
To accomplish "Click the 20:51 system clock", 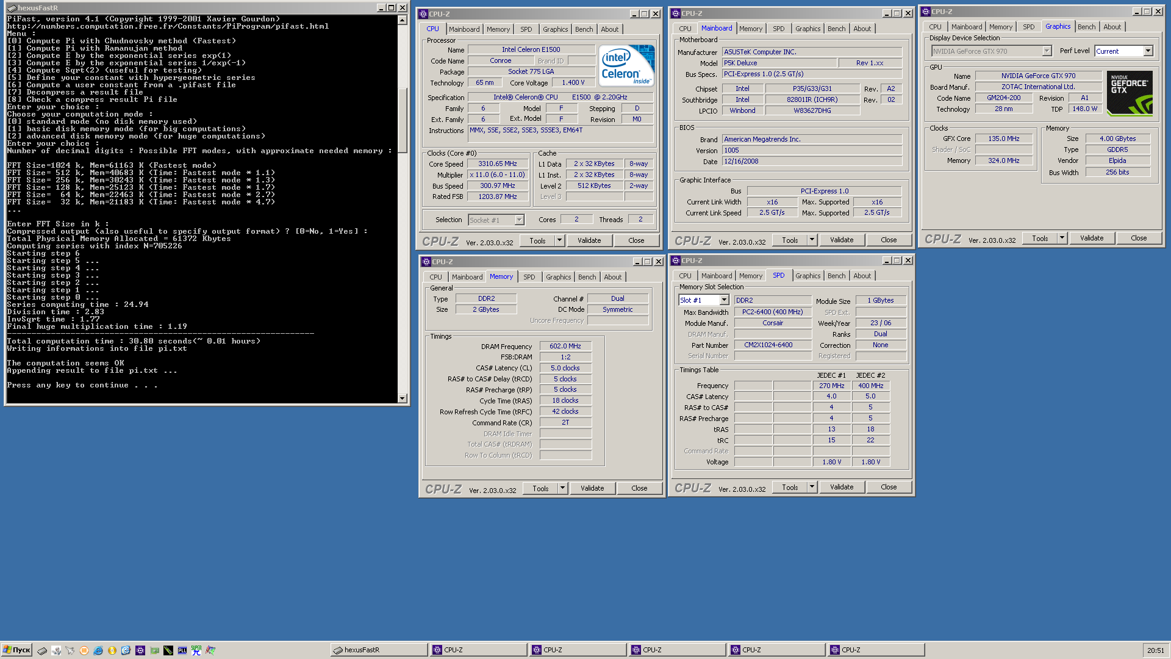I will 1155,650.
